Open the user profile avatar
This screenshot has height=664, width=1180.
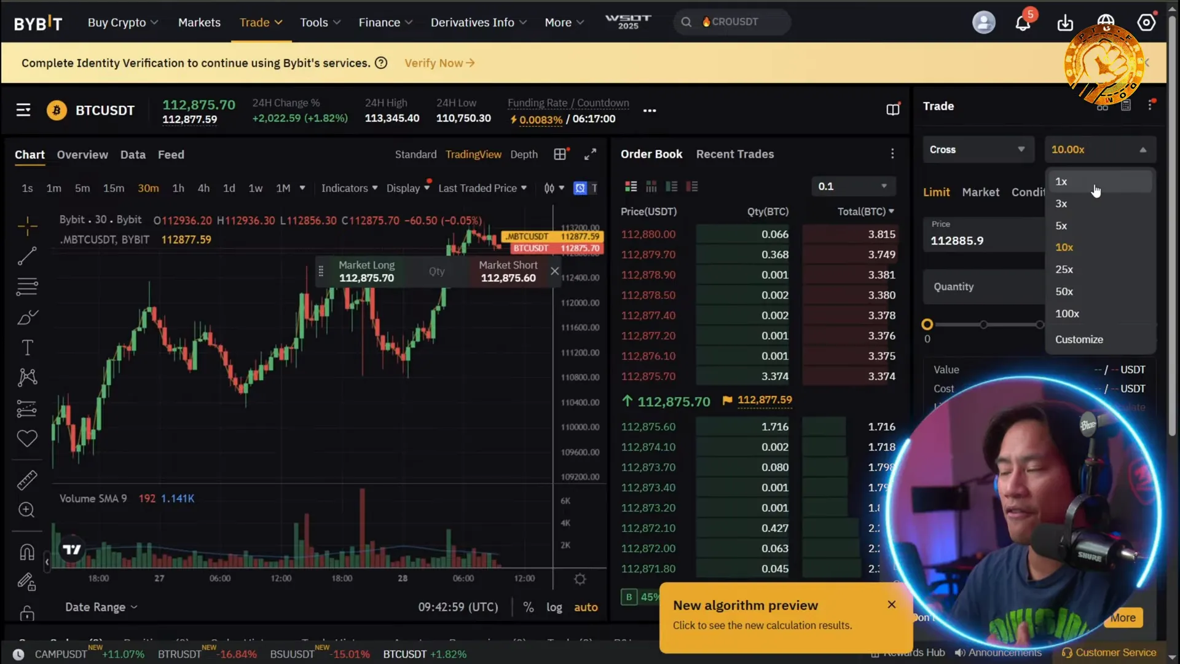click(x=983, y=23)
